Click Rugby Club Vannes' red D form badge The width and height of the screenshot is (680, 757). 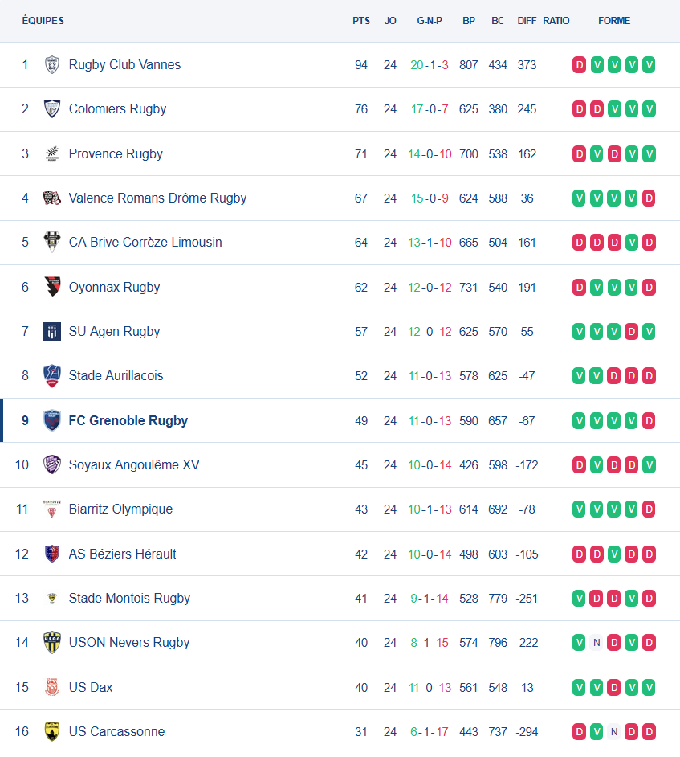[x=579, y=65]
